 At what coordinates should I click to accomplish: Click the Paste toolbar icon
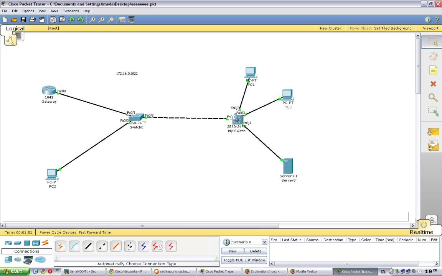[x=62, y=20]
